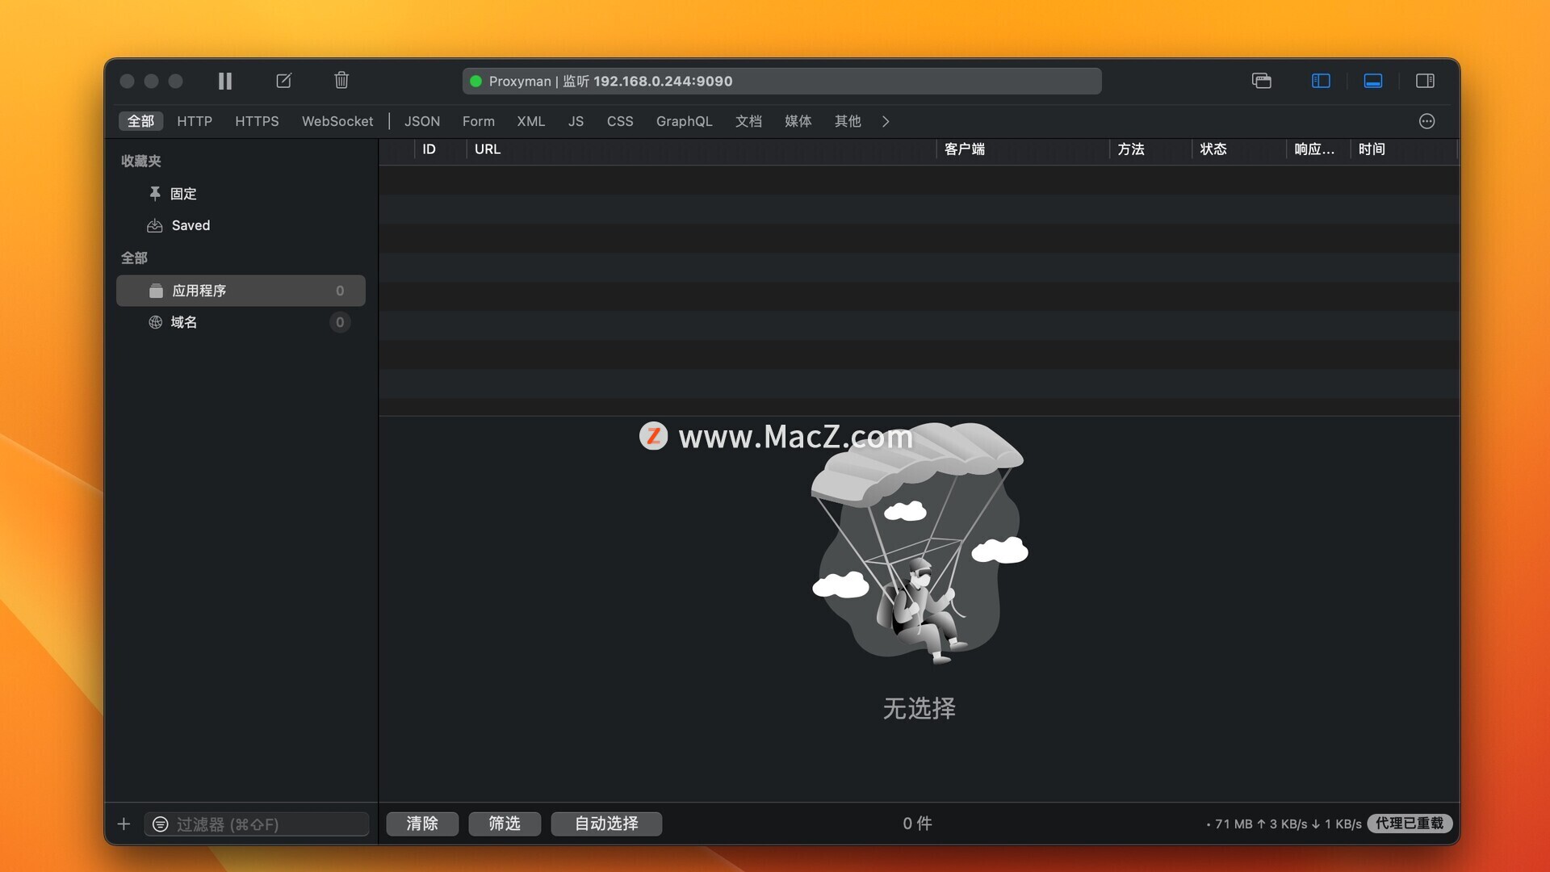Click the 0 件 count label
The image size is (1550, 872).
pyautogui.click(x=917, y=824)
